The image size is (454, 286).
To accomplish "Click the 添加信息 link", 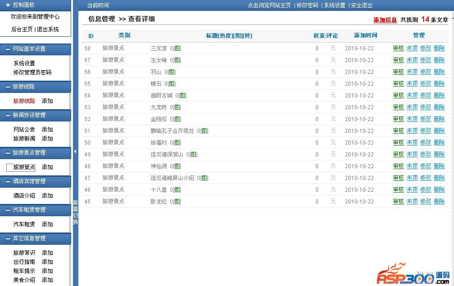I will click(x=385, y=20).
